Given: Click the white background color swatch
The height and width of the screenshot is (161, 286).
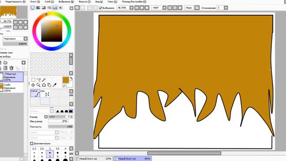Looking at the screenshot, I should [x=70, y=84].
